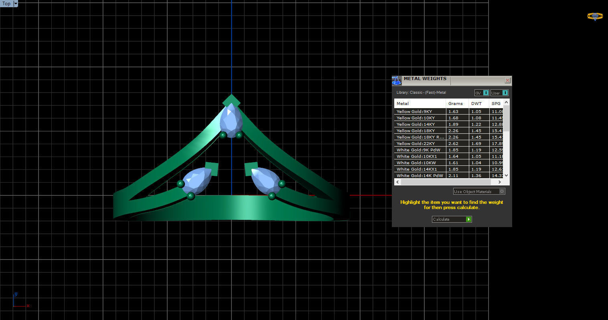This screenshot has height=320, width=608.
Task: Select the Yellow Gold:14KY row
Action: 449,124
